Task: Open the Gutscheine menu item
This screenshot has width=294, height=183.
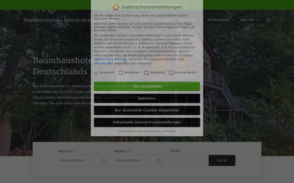Action: coord(163,20)
